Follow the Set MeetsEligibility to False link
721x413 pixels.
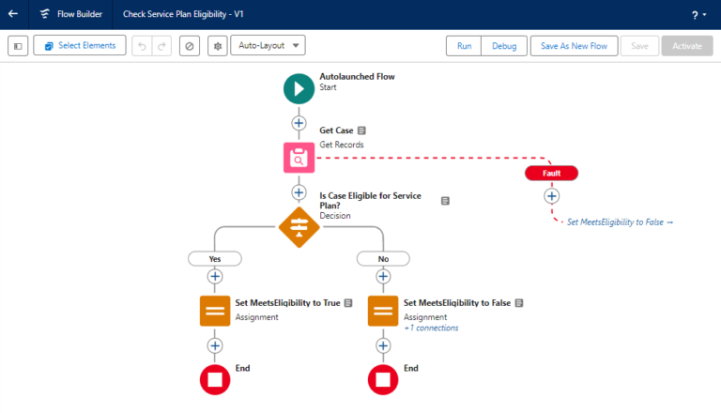click(x=620, y=222)
